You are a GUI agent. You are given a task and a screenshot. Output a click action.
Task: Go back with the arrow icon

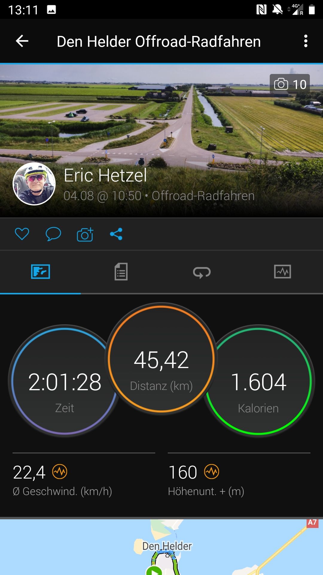click(x=22, y=41)
